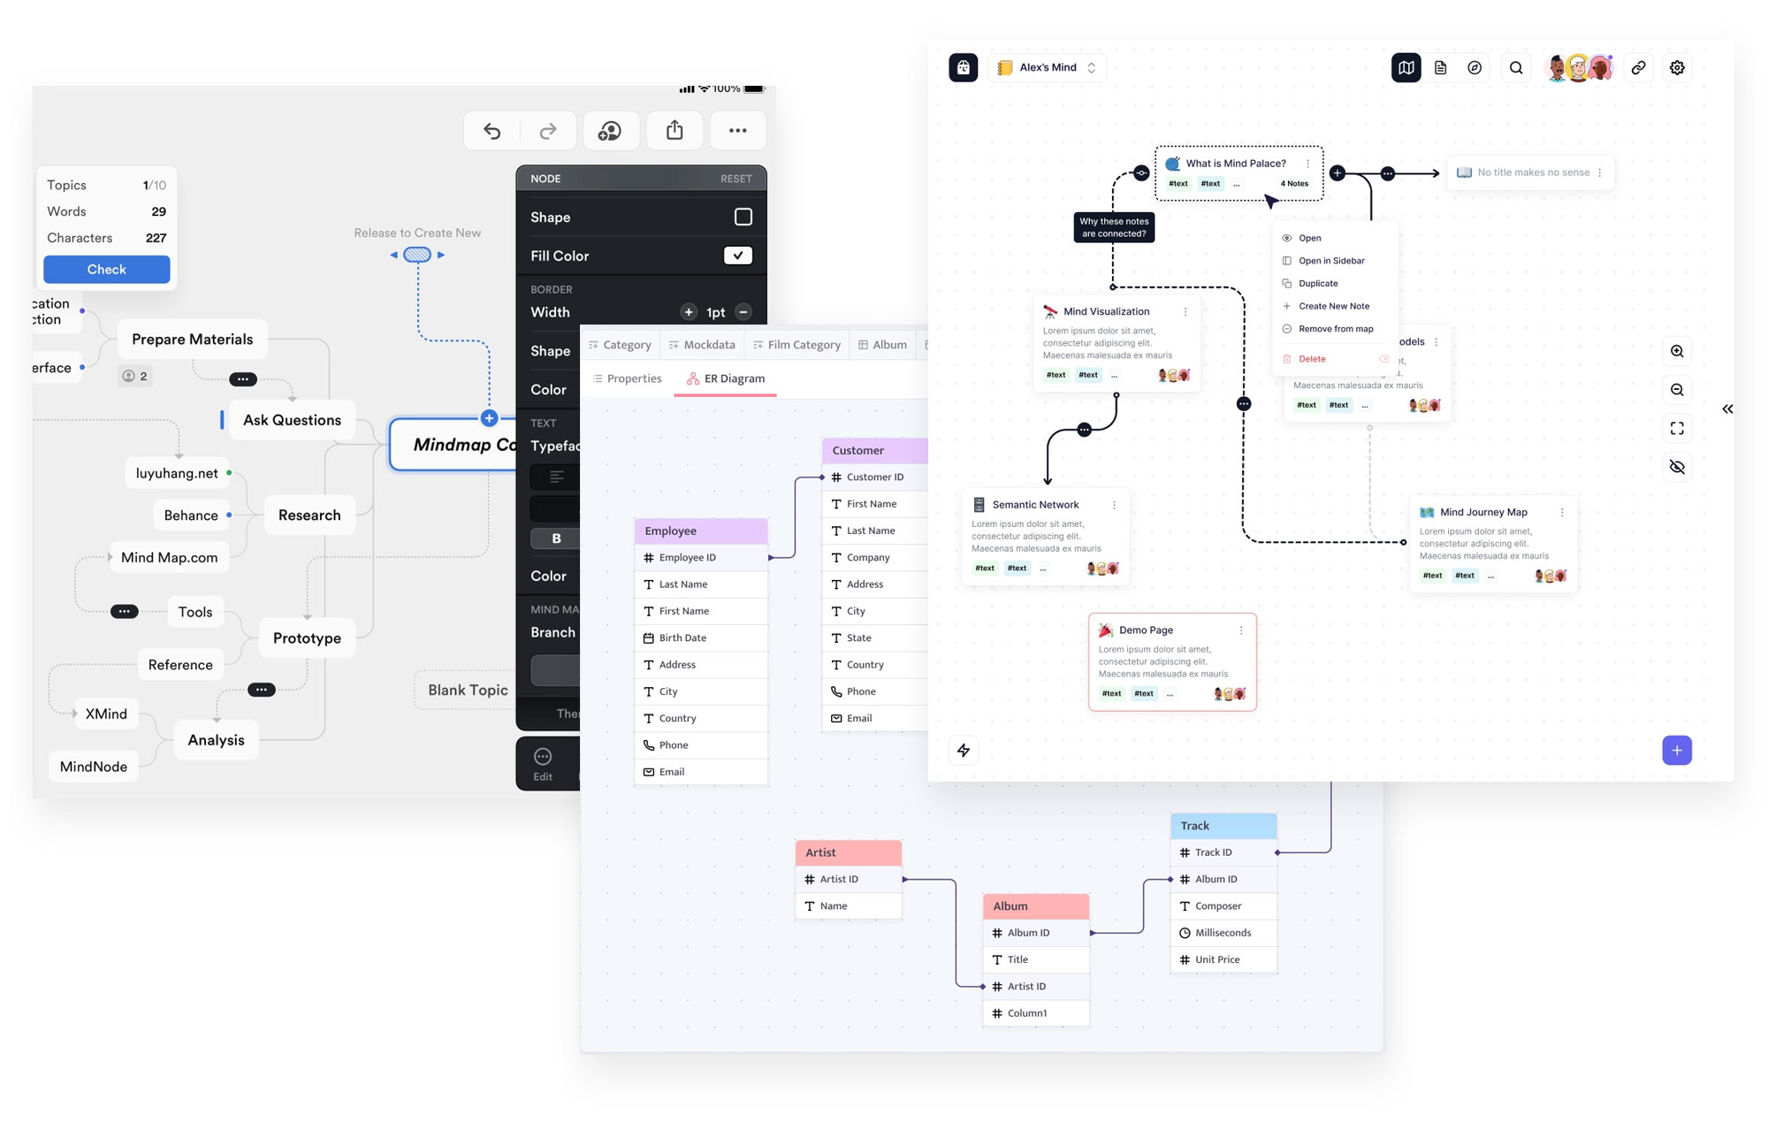Open three-dot menu on Mind Visualization card
This screenshot has width=1768, height=1130.
(x=1185, y=311)
